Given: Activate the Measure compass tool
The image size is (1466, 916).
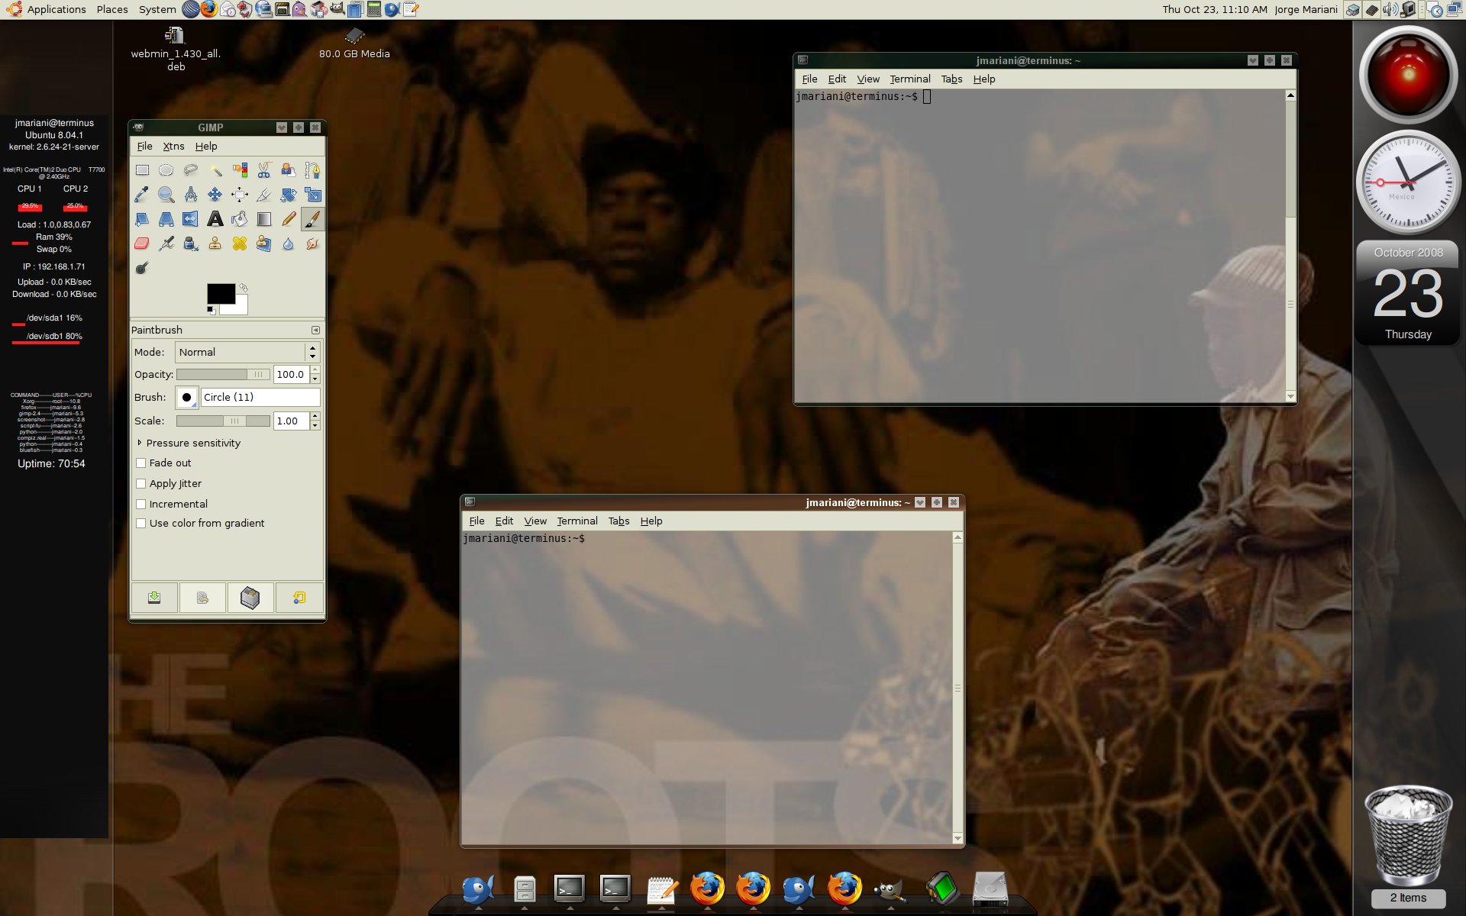Looking at the screenshot, I should coord(191,195).
